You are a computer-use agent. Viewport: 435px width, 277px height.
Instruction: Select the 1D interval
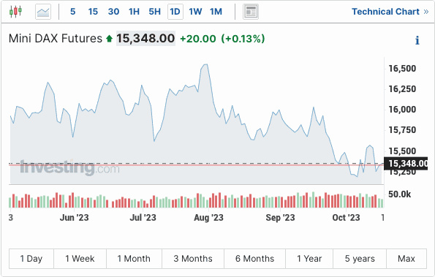tap(175, 12)
